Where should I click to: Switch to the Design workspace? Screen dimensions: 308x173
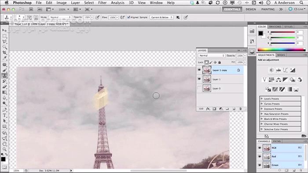click(251, 9)
